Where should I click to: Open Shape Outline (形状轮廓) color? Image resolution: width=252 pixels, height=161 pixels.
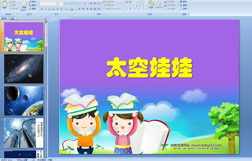coord(170,5)
